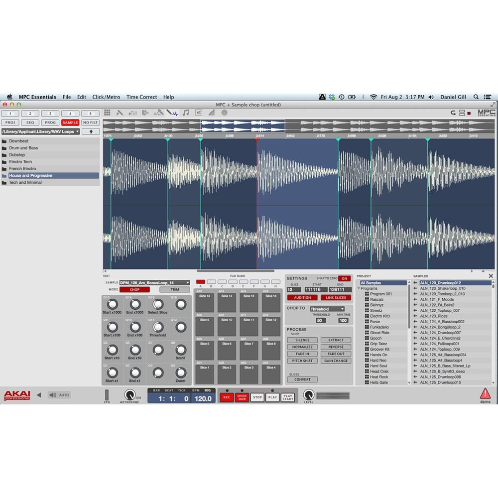
Task: Click the up-arrow parent folder button
Action: (90, 131)
